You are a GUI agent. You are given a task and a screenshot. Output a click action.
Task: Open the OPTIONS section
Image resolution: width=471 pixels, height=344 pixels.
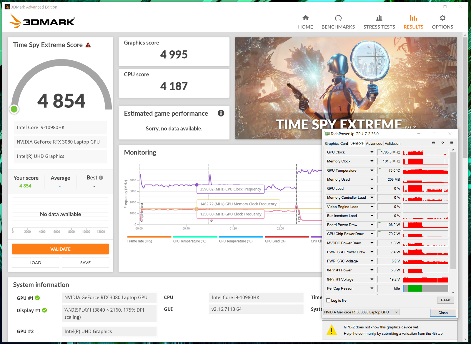(x=442, y=22)
